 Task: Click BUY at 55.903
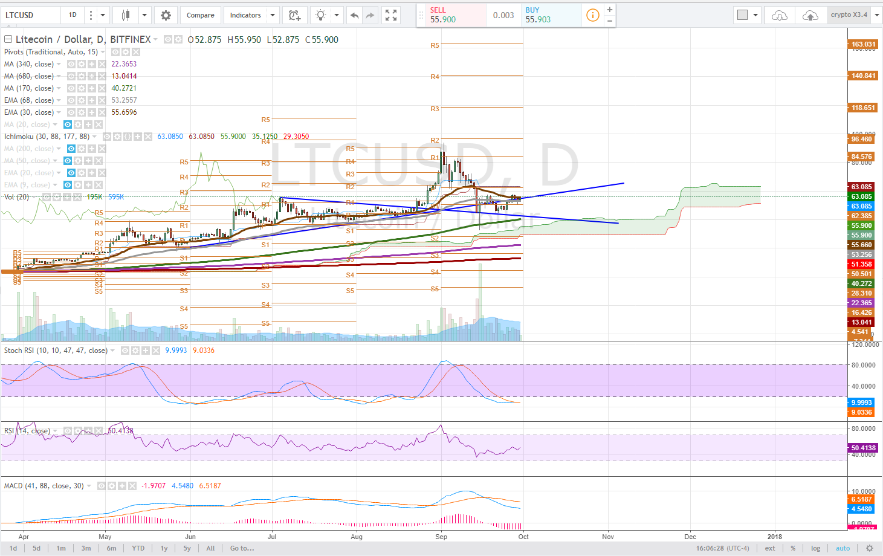point(551,15)
